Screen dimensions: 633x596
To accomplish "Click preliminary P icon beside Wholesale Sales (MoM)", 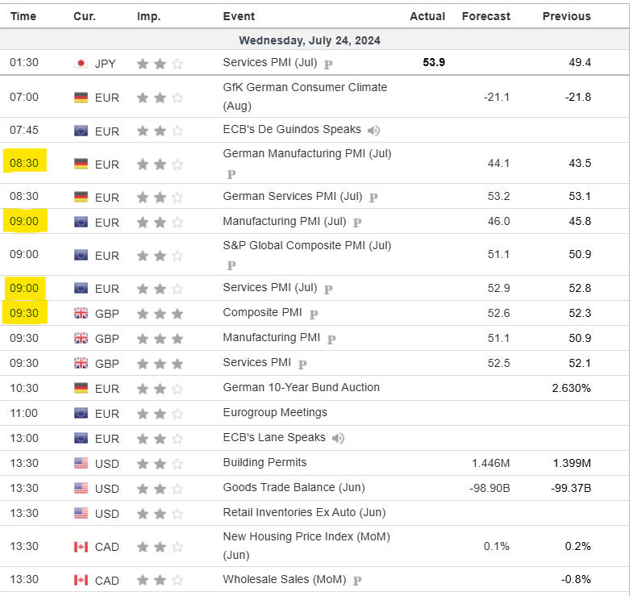I will 356,580.
